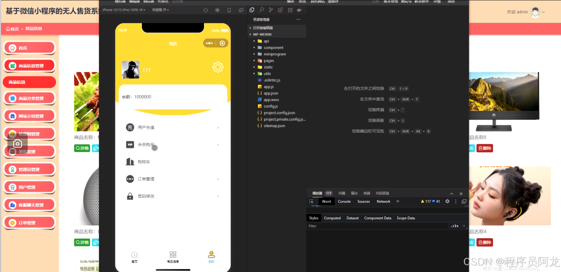Open the file explorer icon in editor sidebar
Image resolution: width=561 pixels, height=272 pixels.
(252, 10)
